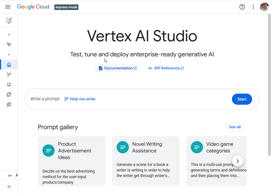
Task: Click the Vertex AI logo in sidebar
Action: pos(9,20)
